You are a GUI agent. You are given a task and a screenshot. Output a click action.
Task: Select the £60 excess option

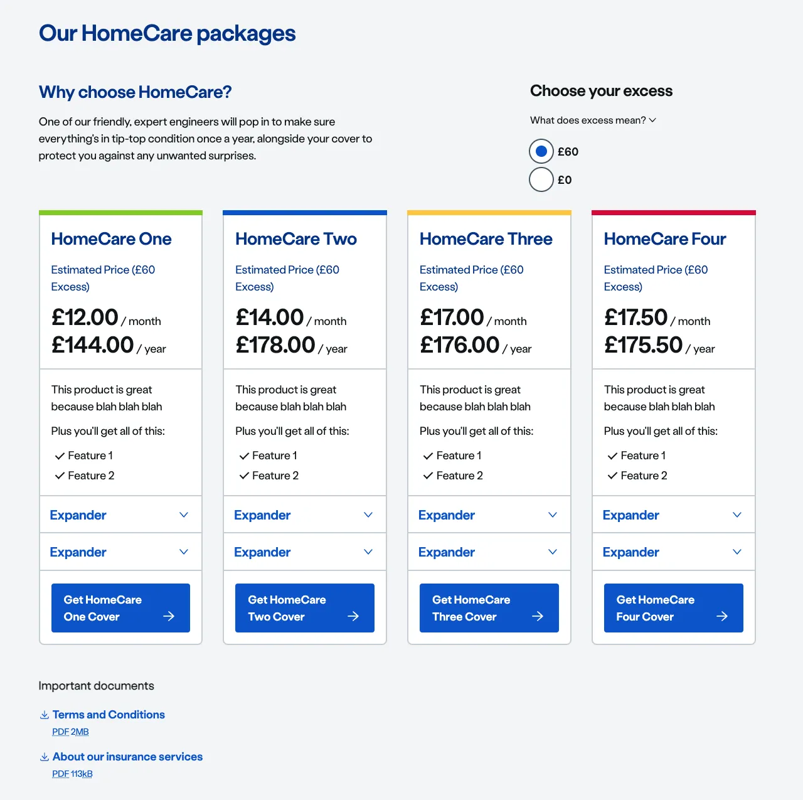pyautogui.click(x=541, y=151)
